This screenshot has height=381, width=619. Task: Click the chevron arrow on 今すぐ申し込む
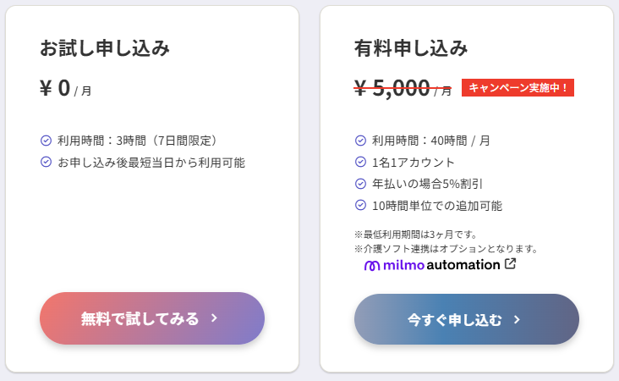(x=517, y=320)
